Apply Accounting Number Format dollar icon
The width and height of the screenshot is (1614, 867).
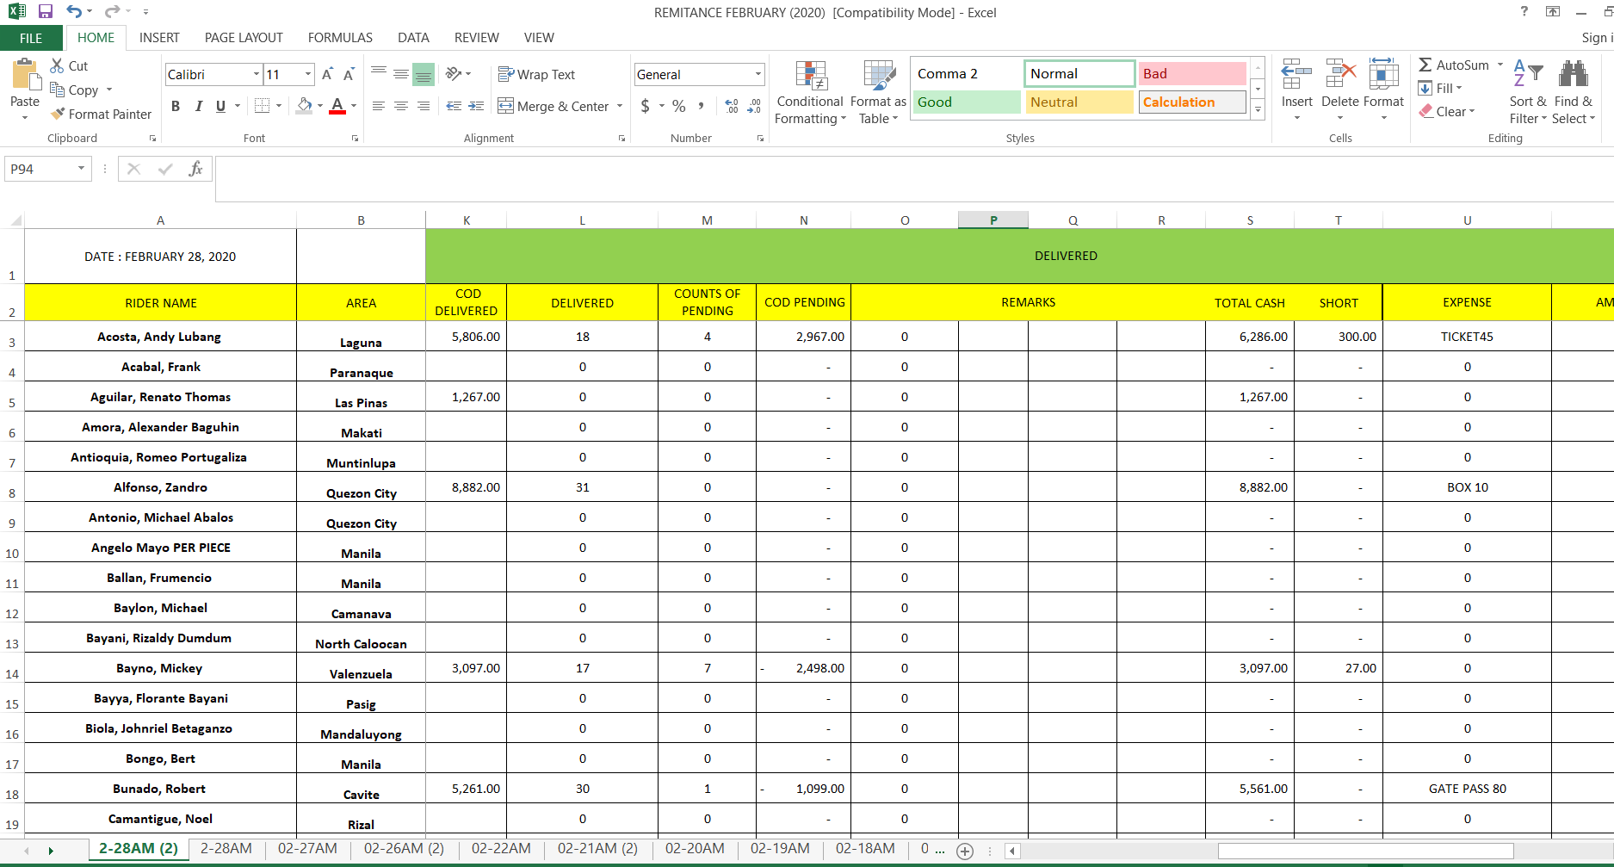[x=646, y=106]
